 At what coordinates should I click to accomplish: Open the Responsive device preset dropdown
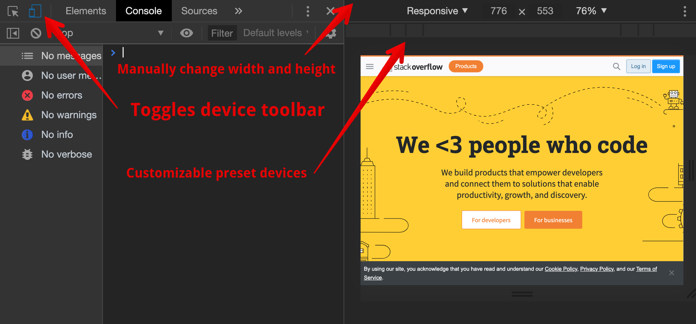coord(437,11)
